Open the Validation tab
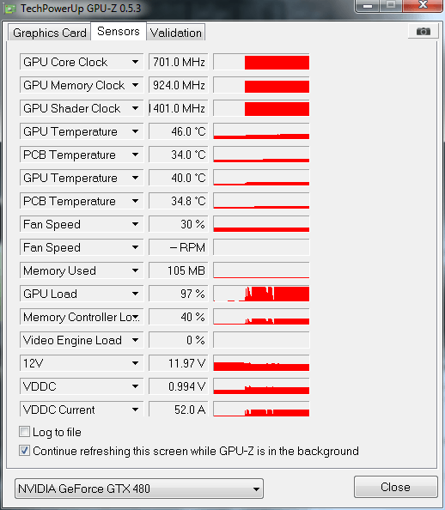Image resolution: width=445 pixels, height=510 pixels. 176,33
